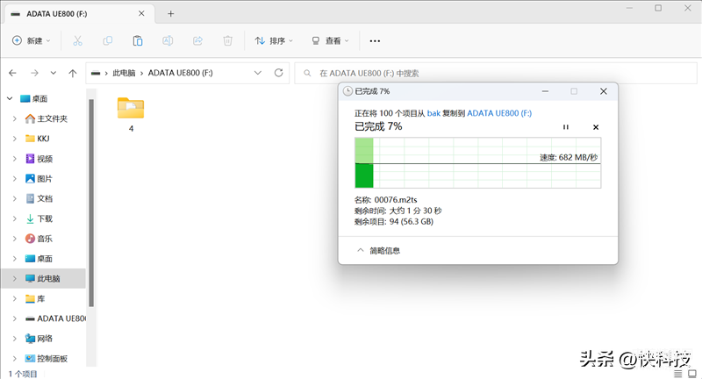Open address bar history dropdown
The width and height of the screenshot is (702, 379).
[x=258, y=73]
